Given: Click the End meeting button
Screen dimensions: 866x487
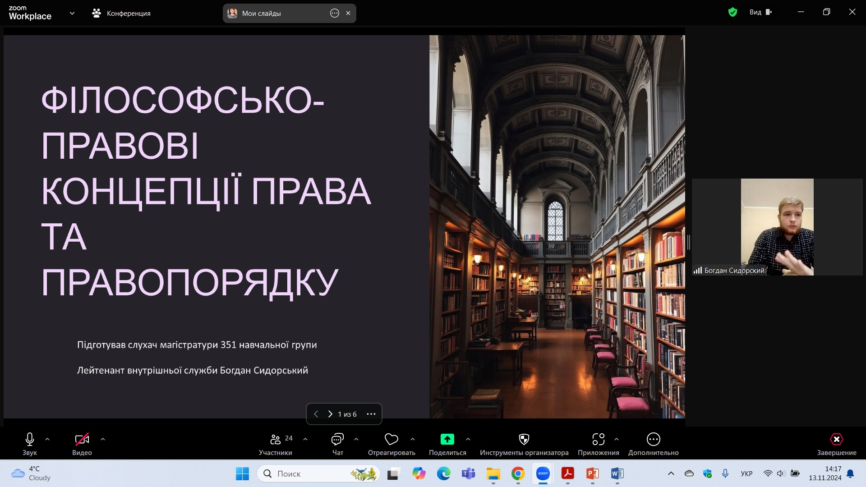Looking at the screenshot, I should pyautogui.click(x=836, y=439).
